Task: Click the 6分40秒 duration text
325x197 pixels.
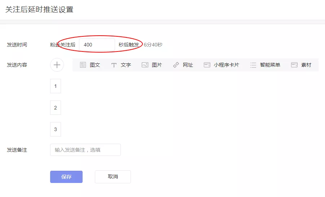Action: [153, 45]
